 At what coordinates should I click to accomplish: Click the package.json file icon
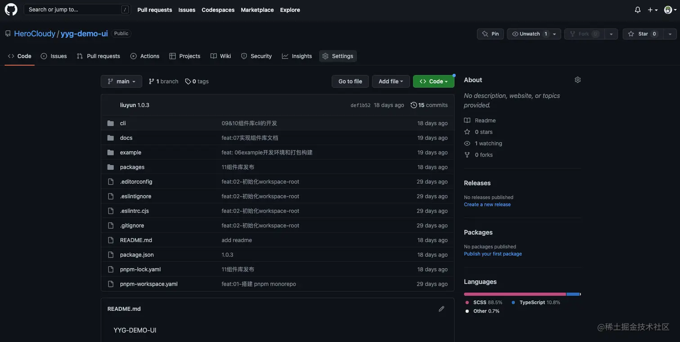[x=111, y=255]
